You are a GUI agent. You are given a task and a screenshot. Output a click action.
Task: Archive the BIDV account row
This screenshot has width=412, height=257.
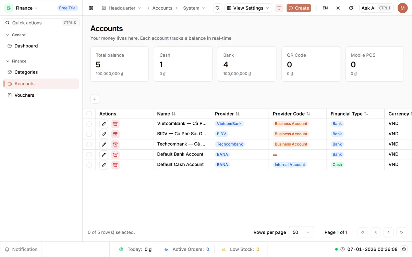116,134
